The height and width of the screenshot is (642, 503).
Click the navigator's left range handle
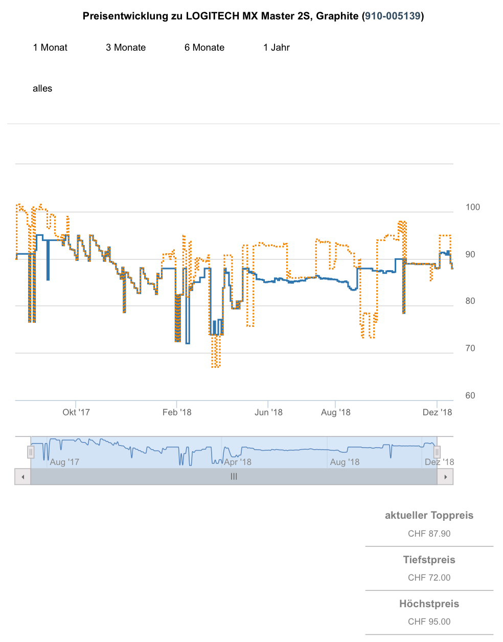click(31, 452)
